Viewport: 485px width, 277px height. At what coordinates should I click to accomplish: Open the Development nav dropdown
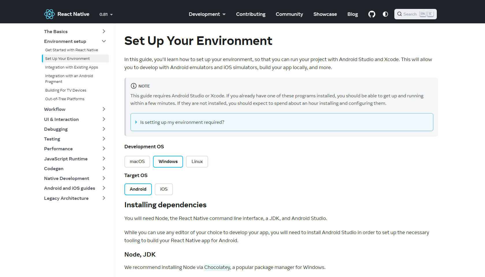click(x=207, y=14)
